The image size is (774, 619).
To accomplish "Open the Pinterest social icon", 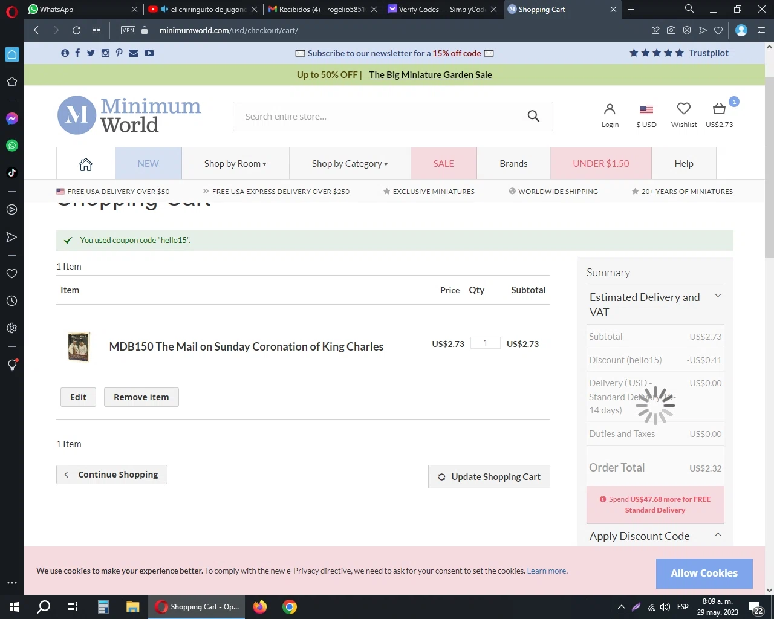I will tap(119, 53).
